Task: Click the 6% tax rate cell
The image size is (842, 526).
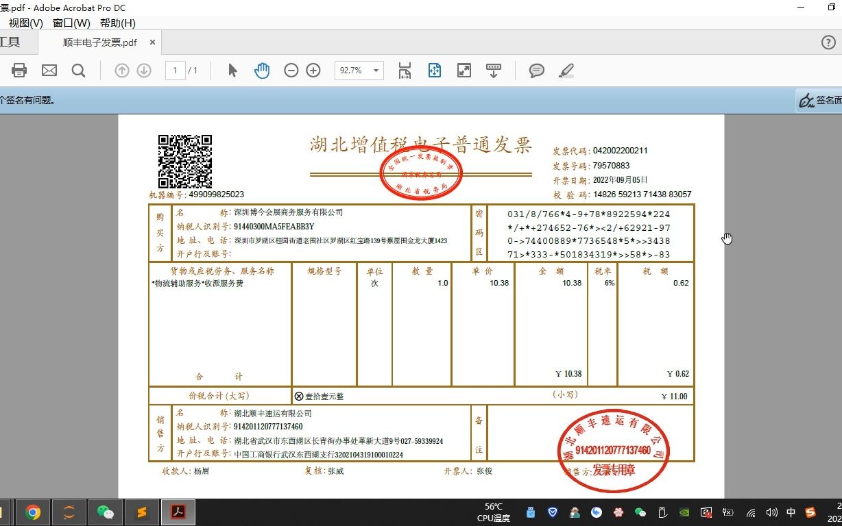Action: 609,283
